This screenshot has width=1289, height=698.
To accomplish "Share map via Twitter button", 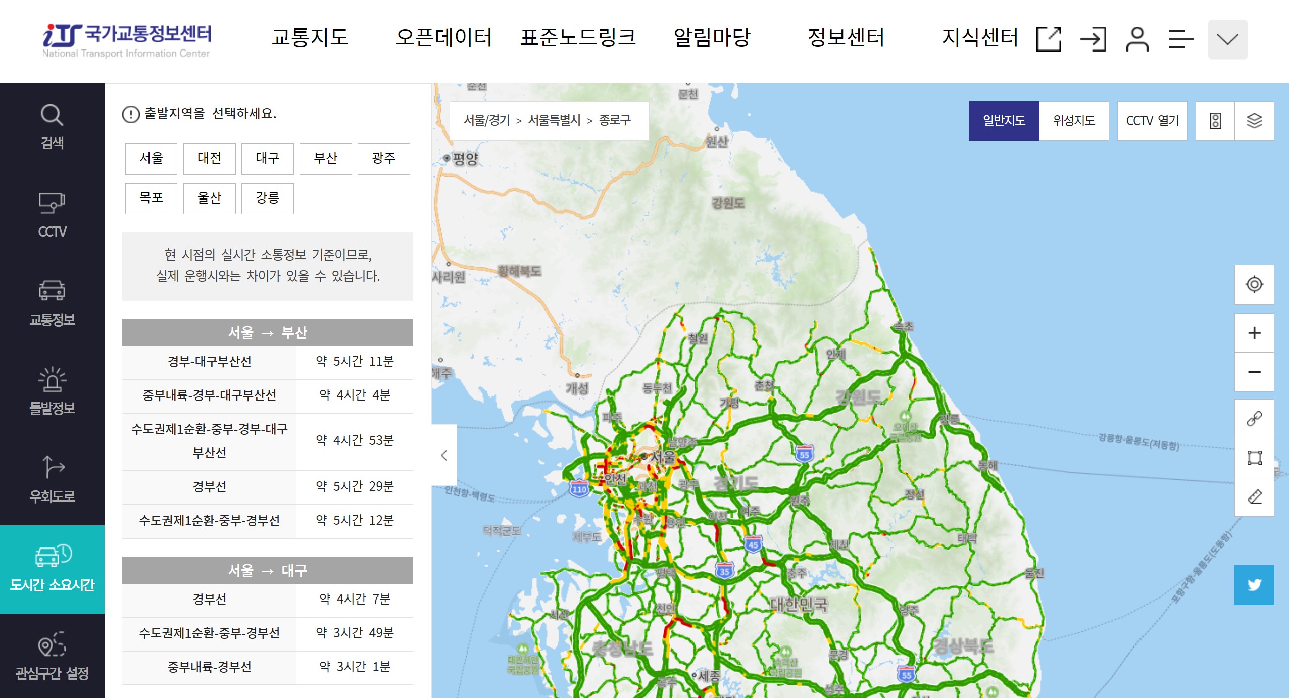I will [1254, 585].
